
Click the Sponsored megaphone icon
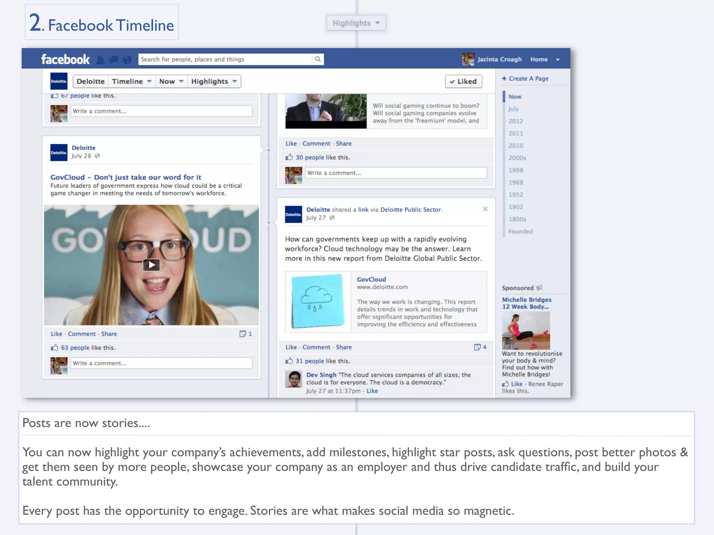coord(539,288)
